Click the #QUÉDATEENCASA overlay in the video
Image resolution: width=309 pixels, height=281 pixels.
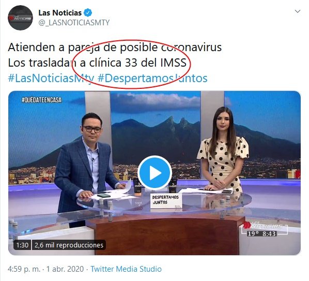(x=41, y=100)
